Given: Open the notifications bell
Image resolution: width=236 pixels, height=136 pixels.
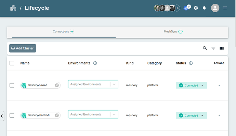Looking at the screenshot, I should [204, 8].
